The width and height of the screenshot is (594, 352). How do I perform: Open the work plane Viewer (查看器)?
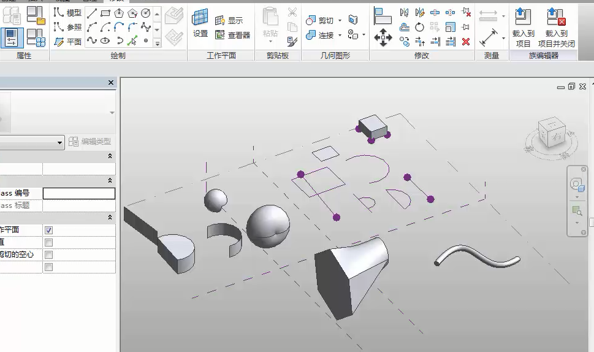(233, 35)
